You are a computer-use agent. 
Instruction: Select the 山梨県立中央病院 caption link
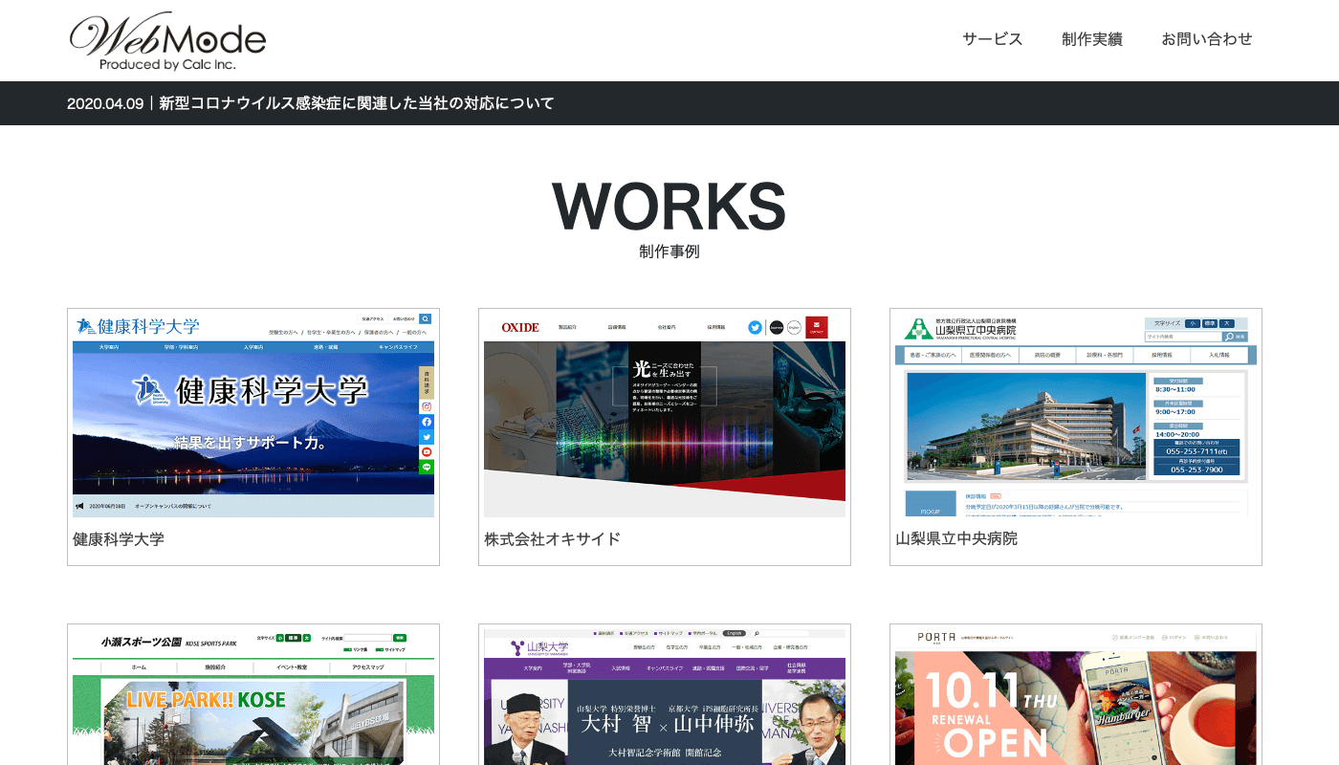(x=955, y=539)
